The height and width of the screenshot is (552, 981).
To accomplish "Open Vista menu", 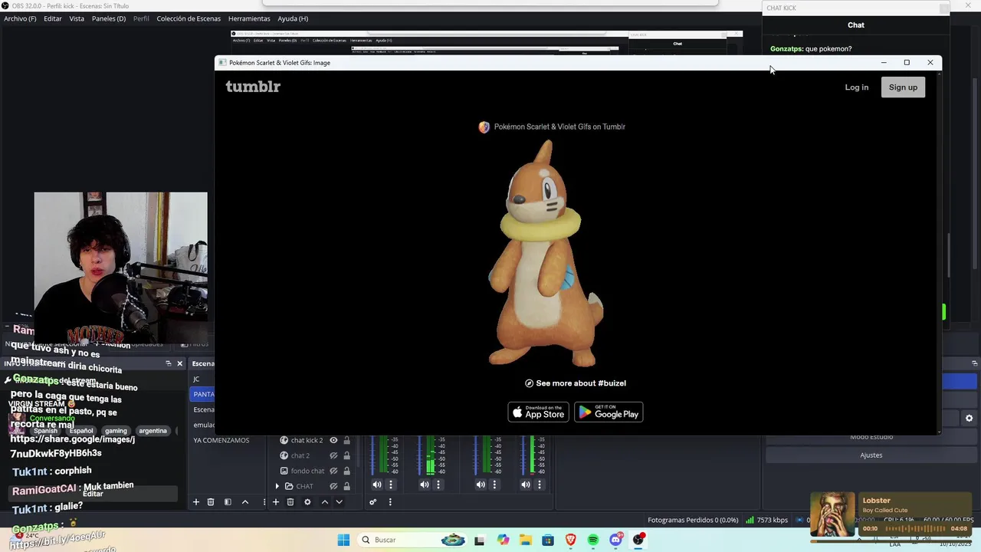I will 77,18.
